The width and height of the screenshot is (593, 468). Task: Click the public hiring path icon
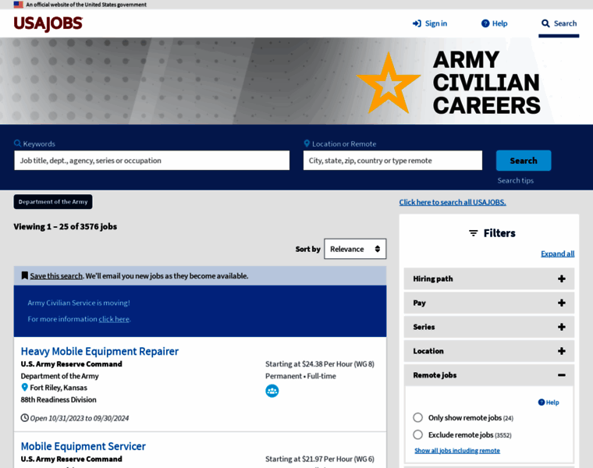coord(272,391)
